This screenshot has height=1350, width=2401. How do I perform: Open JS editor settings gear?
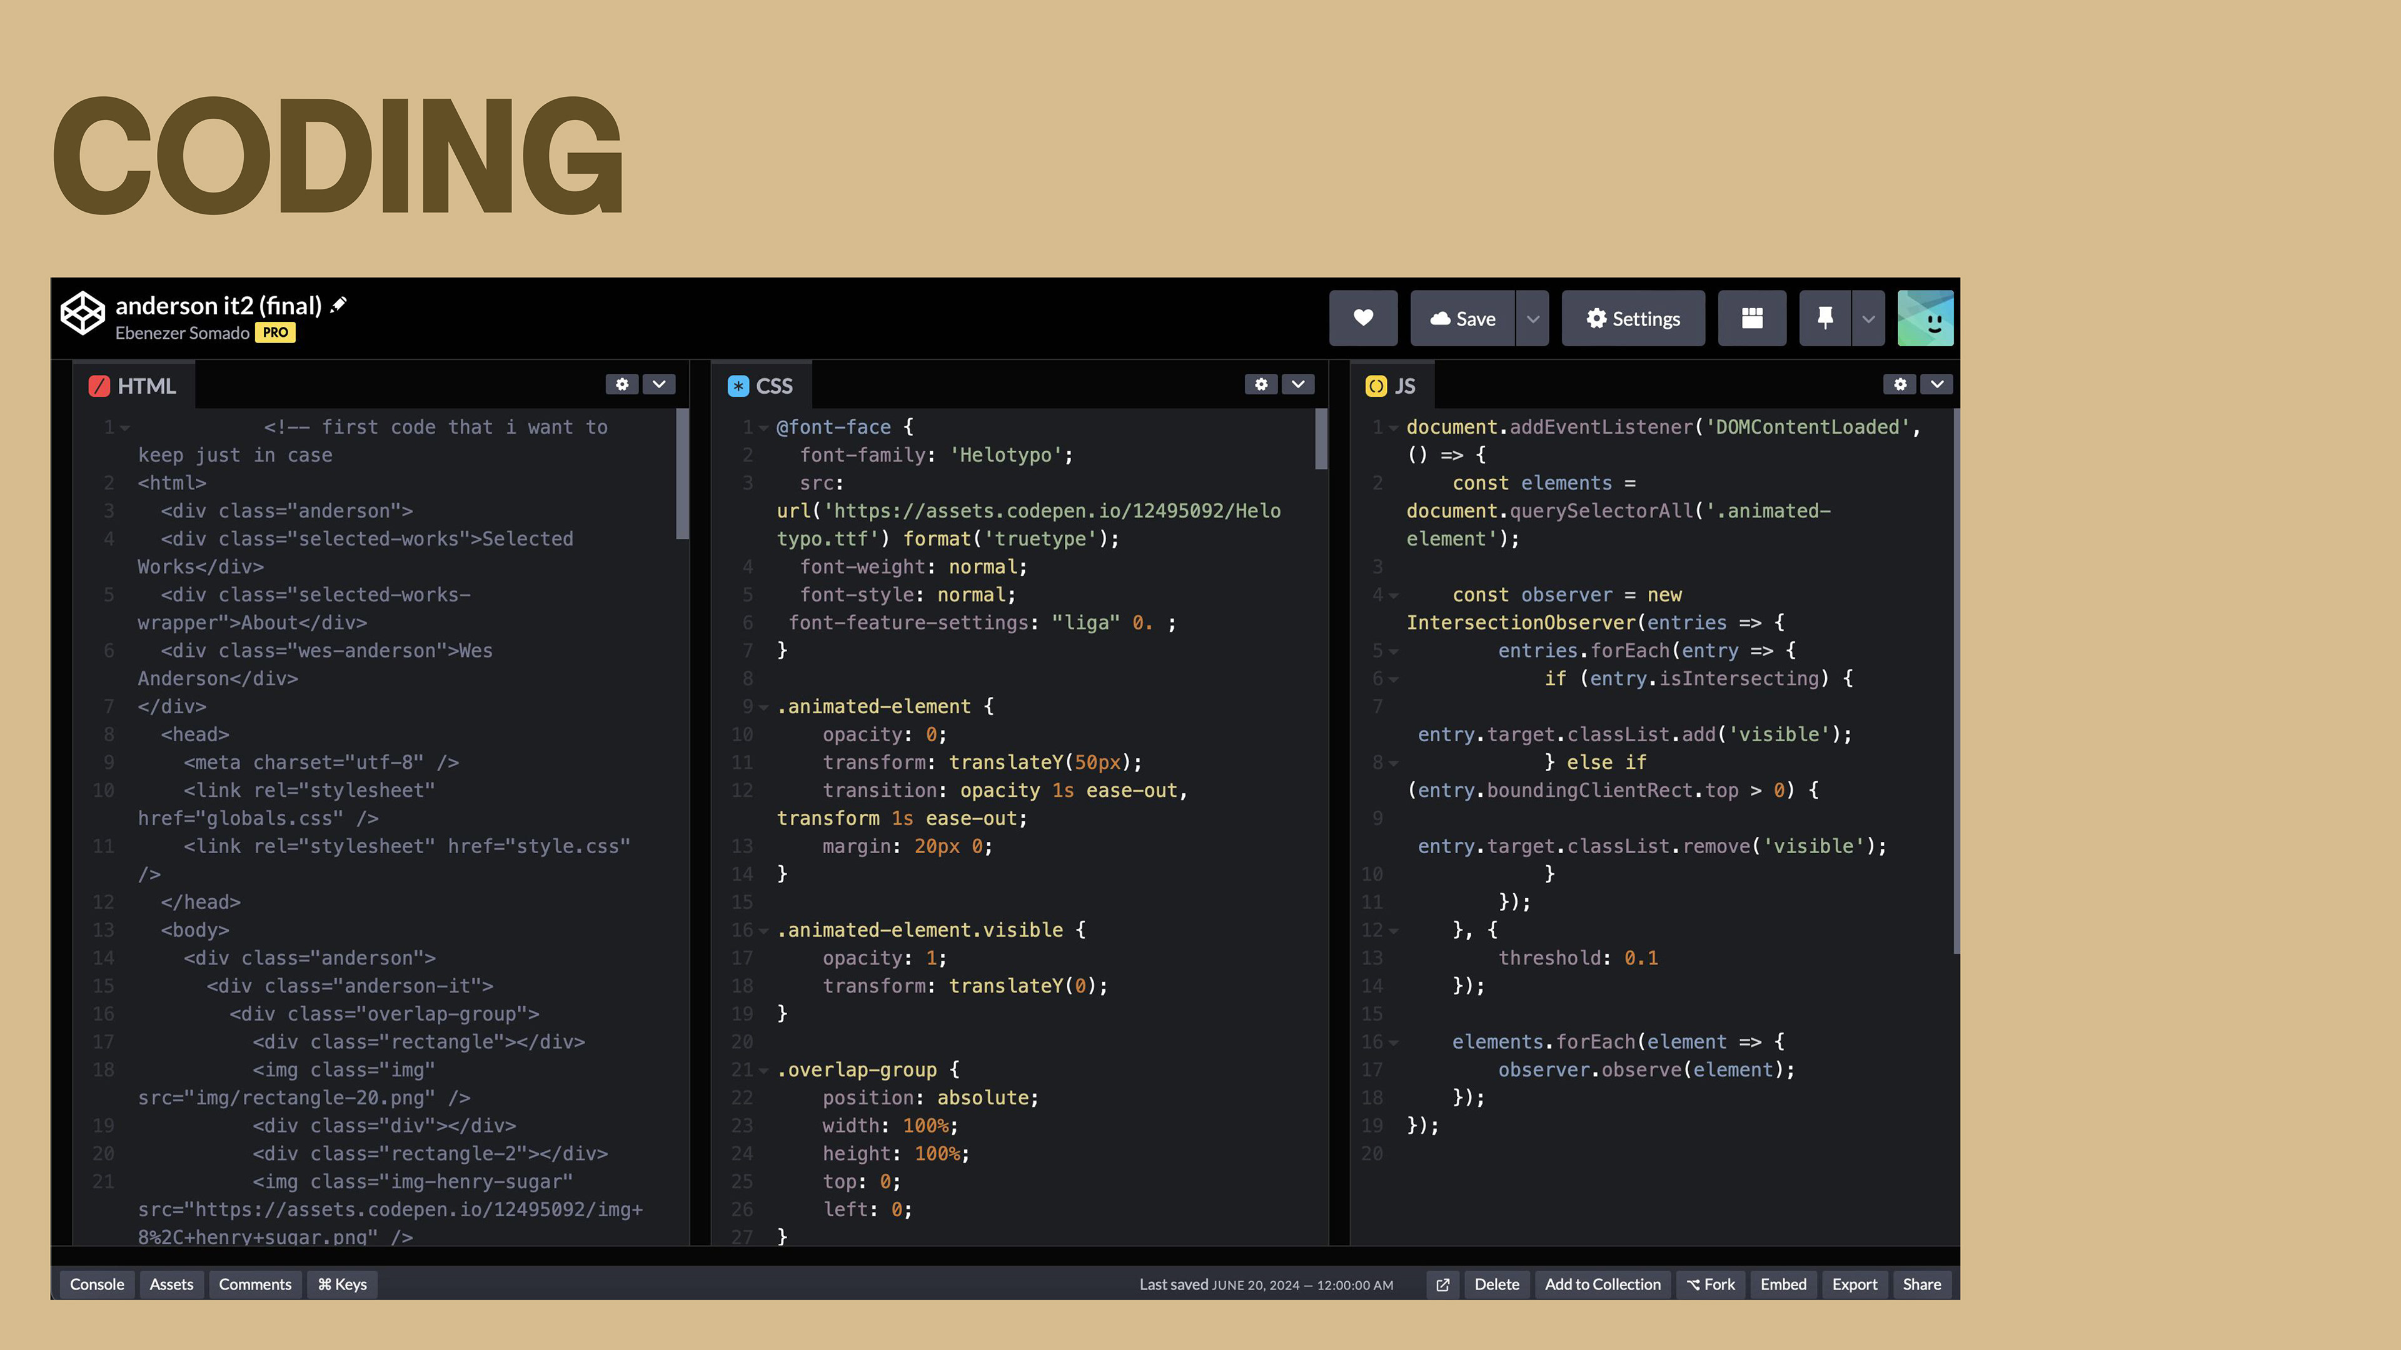[1900, 384]
